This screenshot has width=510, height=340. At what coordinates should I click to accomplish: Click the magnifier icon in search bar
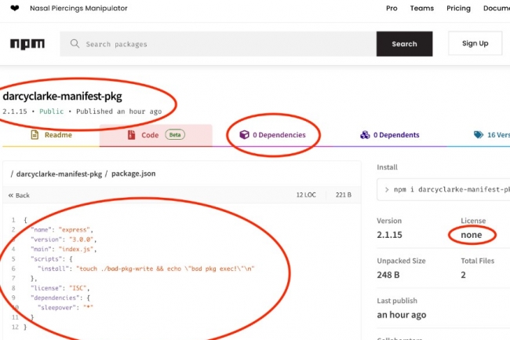pyautogui.click(x=75, y=44)
